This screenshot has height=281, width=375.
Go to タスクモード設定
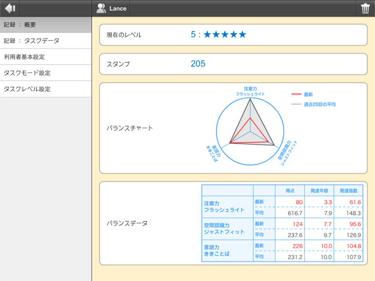pyautogui.click(x=45, y=73)
